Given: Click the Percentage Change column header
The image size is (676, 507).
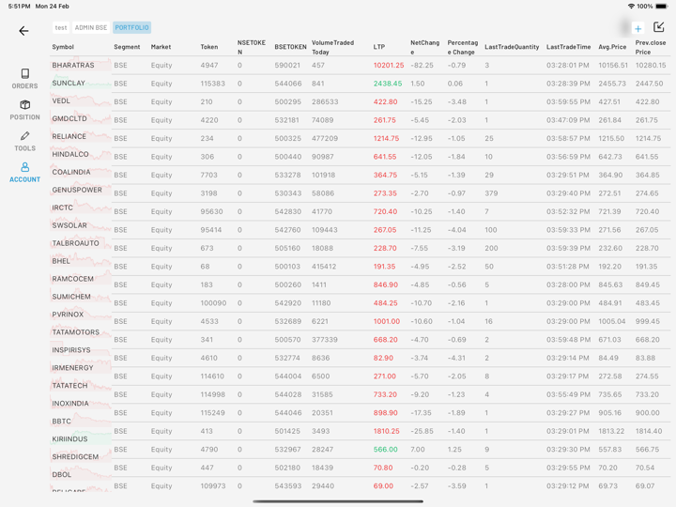Looking at the screenshot, I should pyautogui.click(x=462, y=47).
